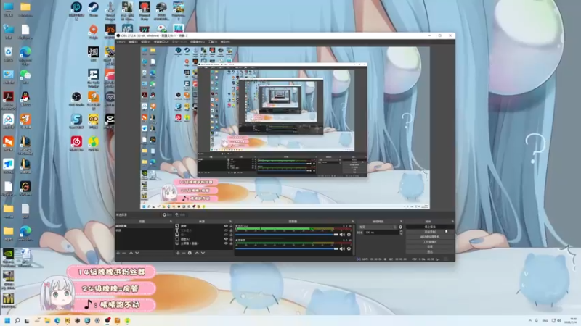581x326 pixels.
Task: Start the virtual camera from Controls
Action: 430,237
